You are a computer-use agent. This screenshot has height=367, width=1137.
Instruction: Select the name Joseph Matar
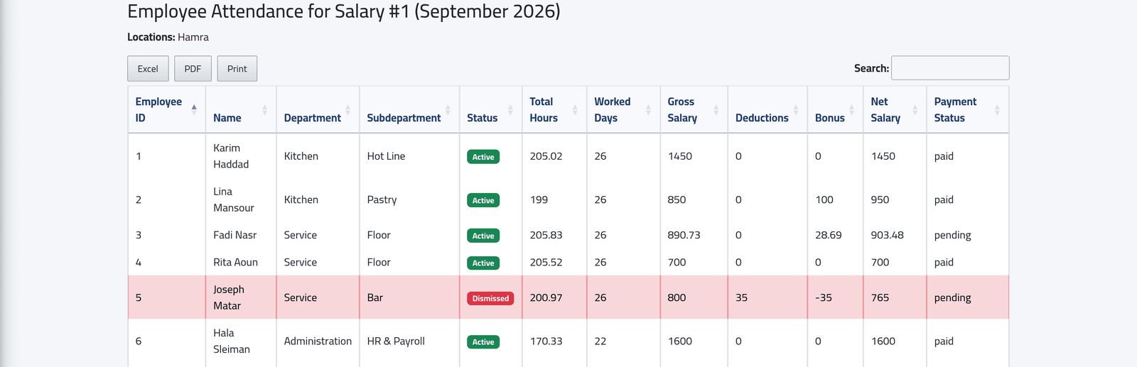pyautogui.click(x=229, y=297)
